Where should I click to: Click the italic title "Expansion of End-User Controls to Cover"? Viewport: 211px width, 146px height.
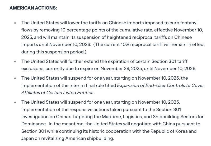pyautogui.click(x=161, y=85)
